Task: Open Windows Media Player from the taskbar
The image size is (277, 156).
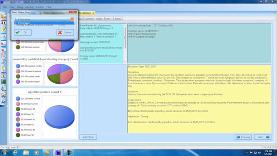Action: point(36,153)
